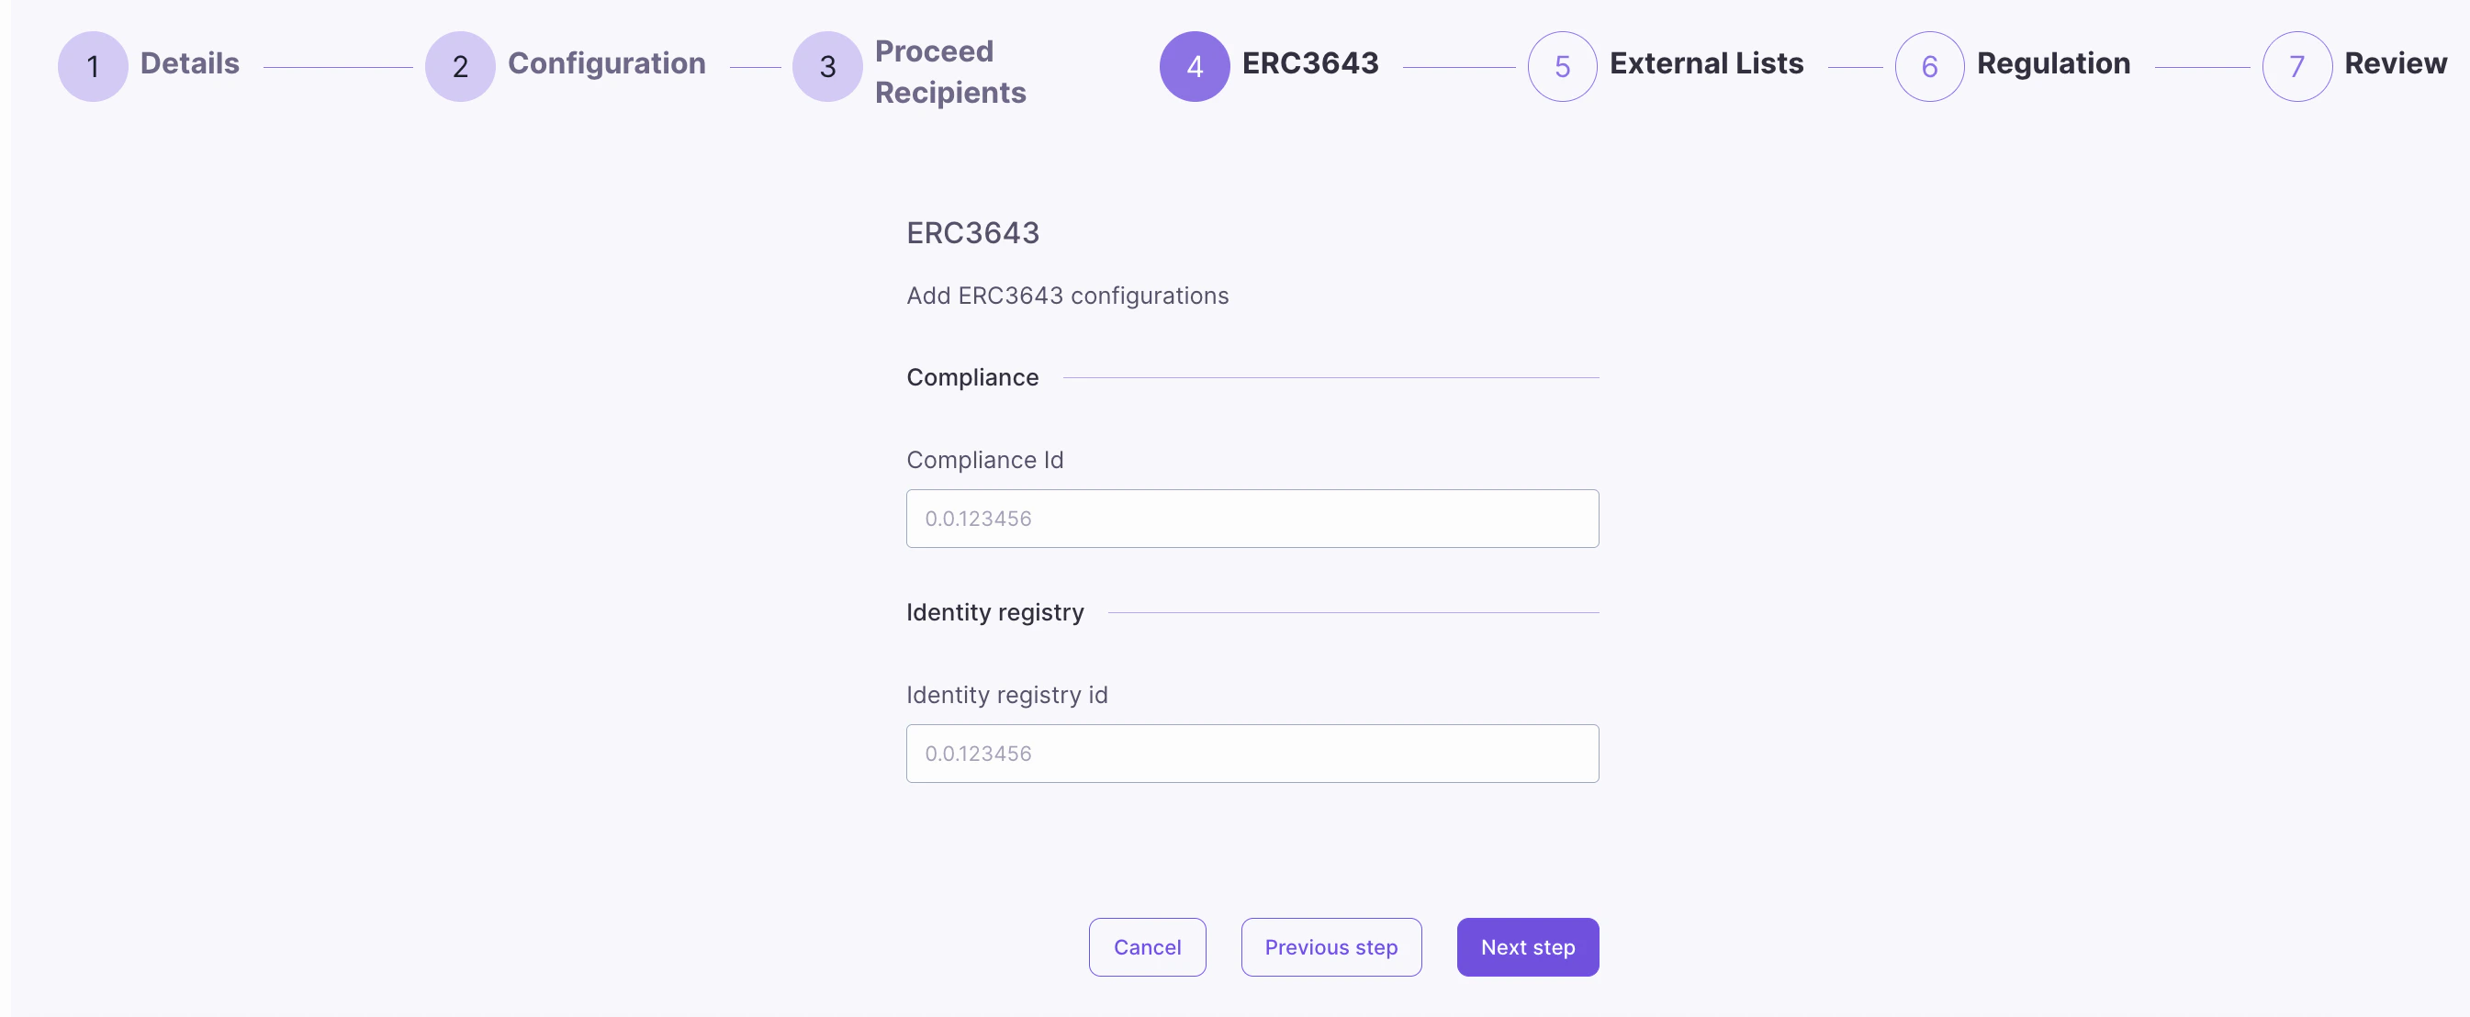Continue with the Next step button
Image resolution: width=2470 pixels, height=1017 pixels.
(1527, 947)
